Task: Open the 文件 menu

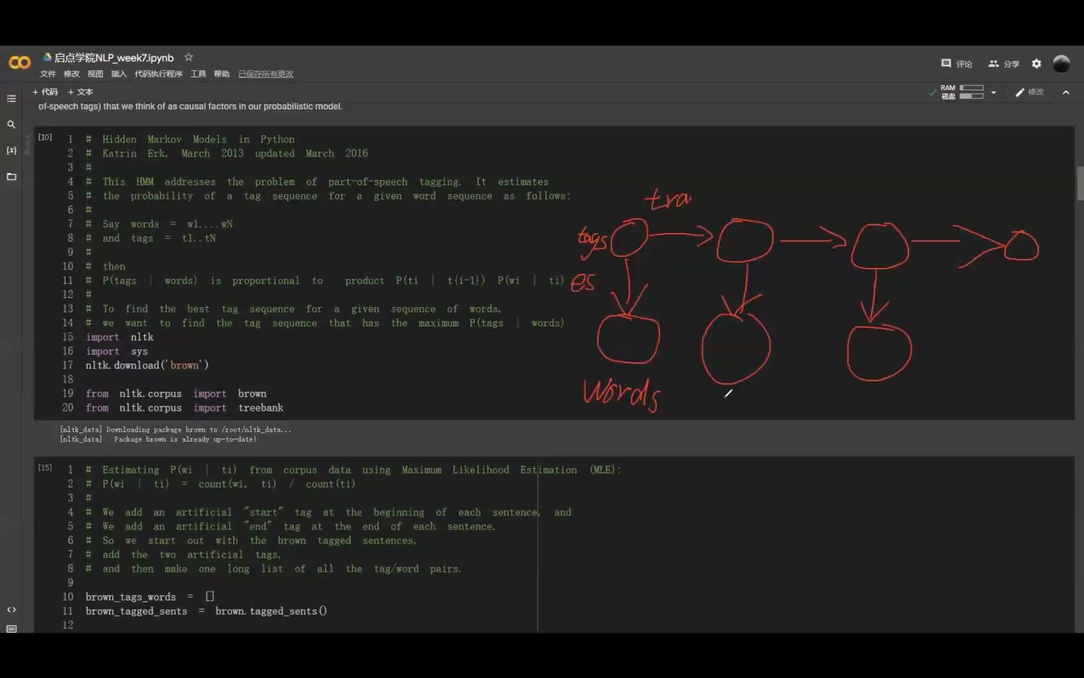Action: (x=48, y=74)
